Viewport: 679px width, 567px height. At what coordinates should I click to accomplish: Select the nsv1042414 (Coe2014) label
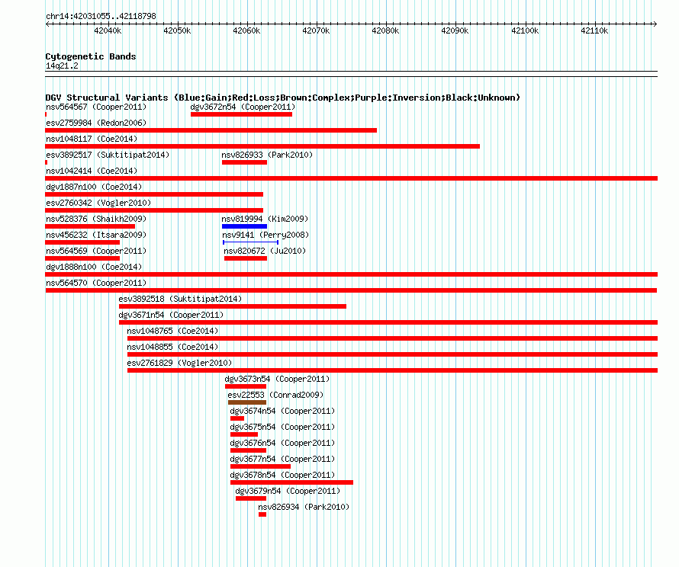[x=92, y=171]
